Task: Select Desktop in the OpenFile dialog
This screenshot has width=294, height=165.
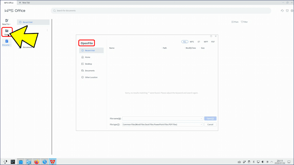Action: click(x=88, y=64)
